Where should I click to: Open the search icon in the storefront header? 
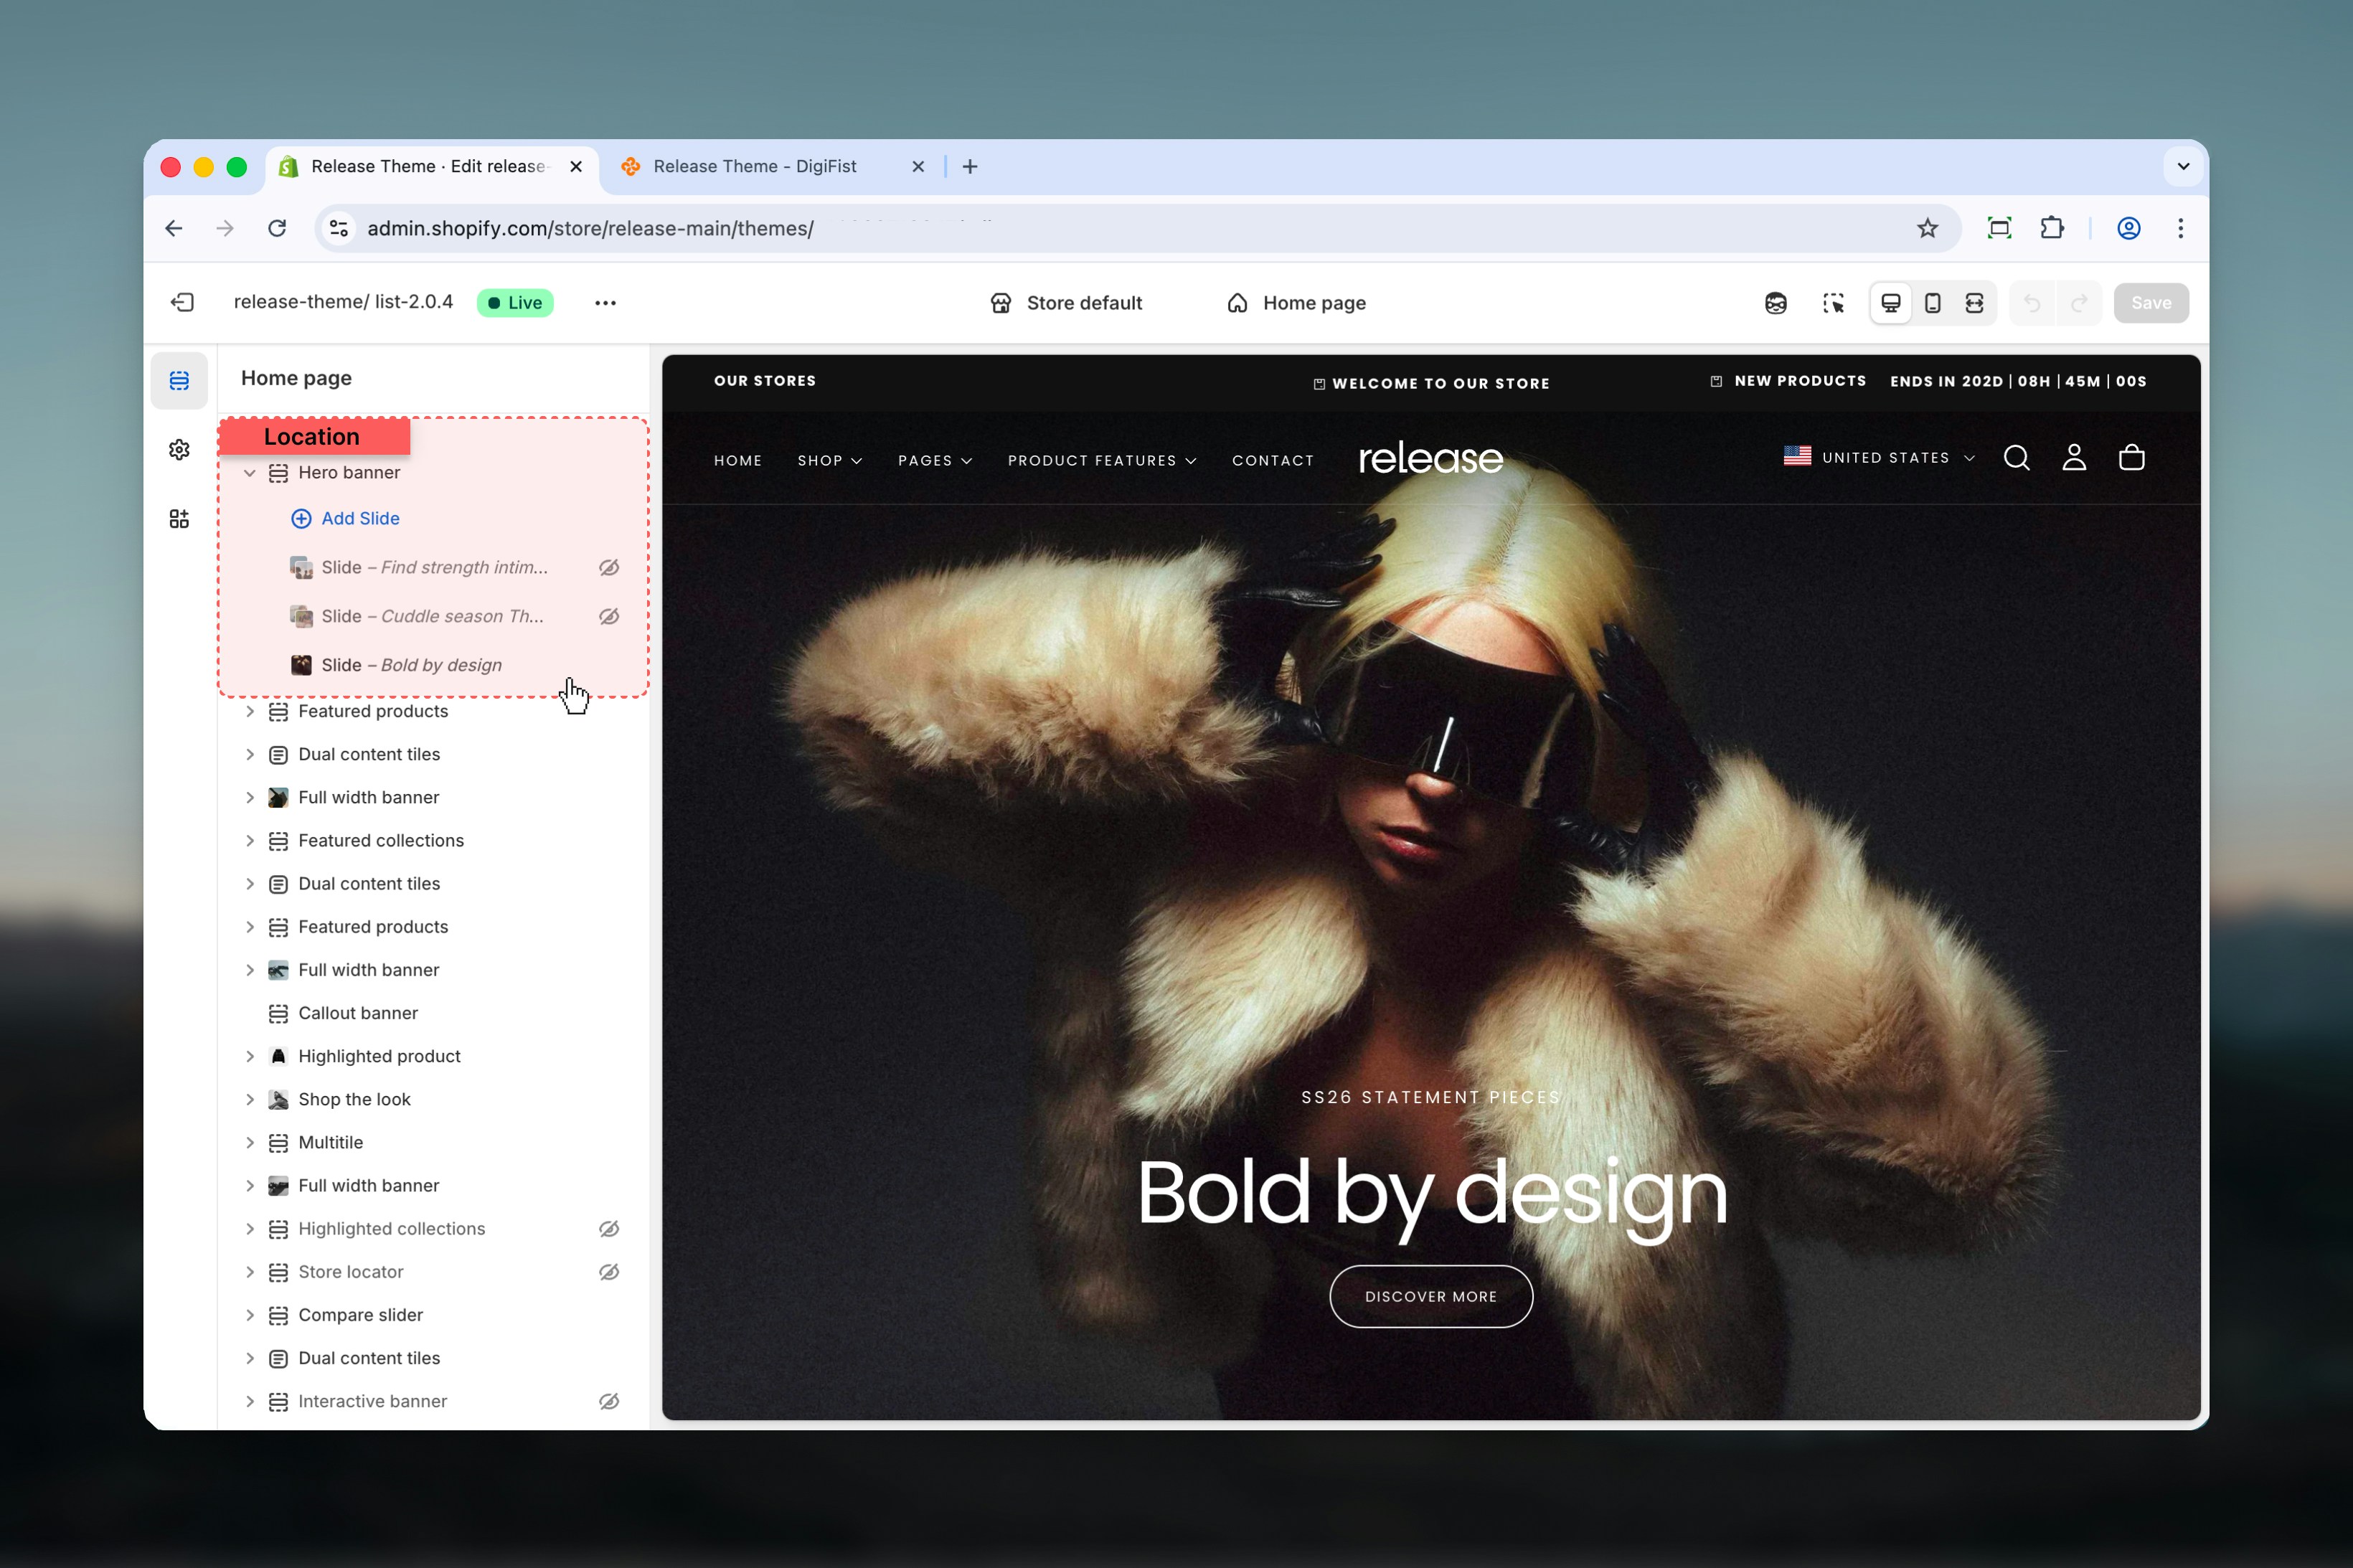[2017, 458]
